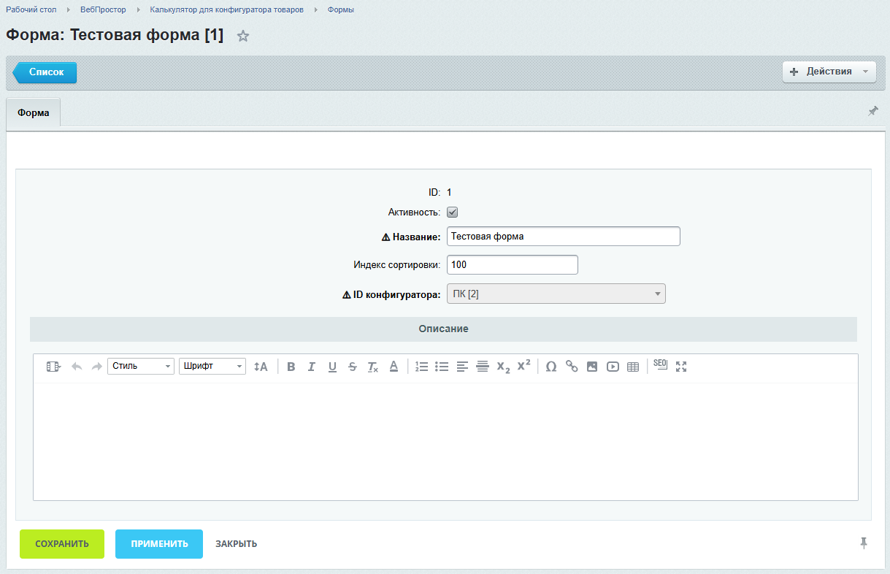Toggle strikethrough formatting
890x574 pixels.
point(353,367)
